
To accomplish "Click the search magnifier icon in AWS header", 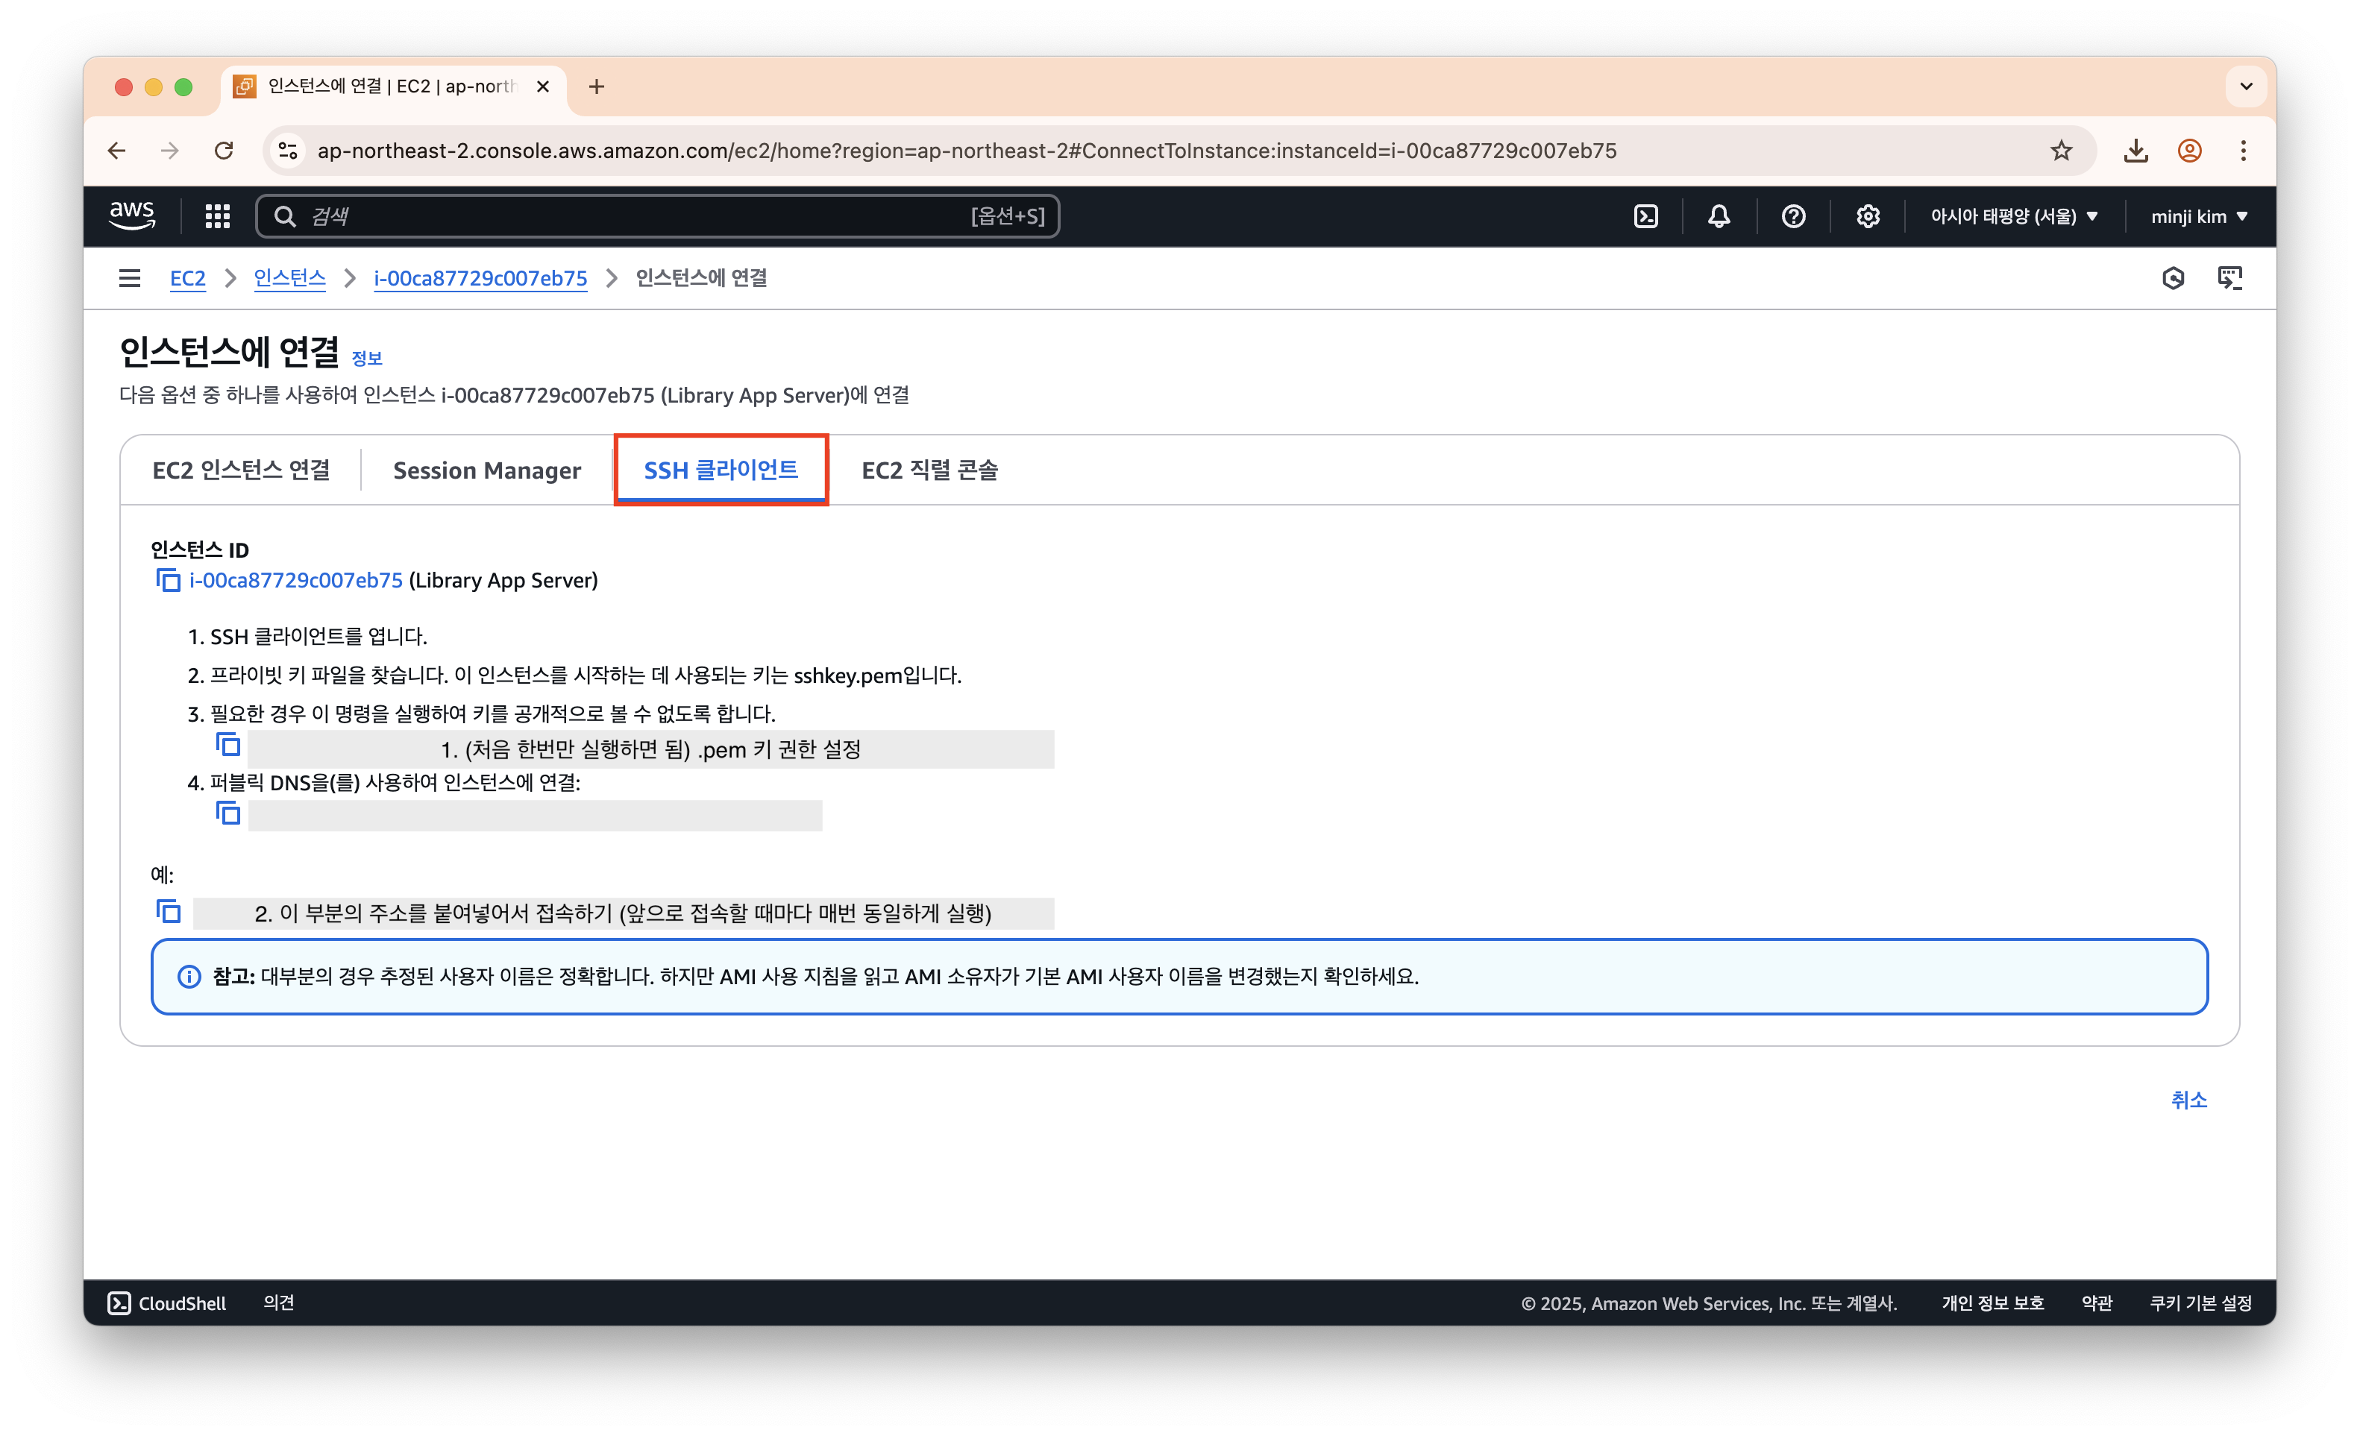I will coord(286,216).
